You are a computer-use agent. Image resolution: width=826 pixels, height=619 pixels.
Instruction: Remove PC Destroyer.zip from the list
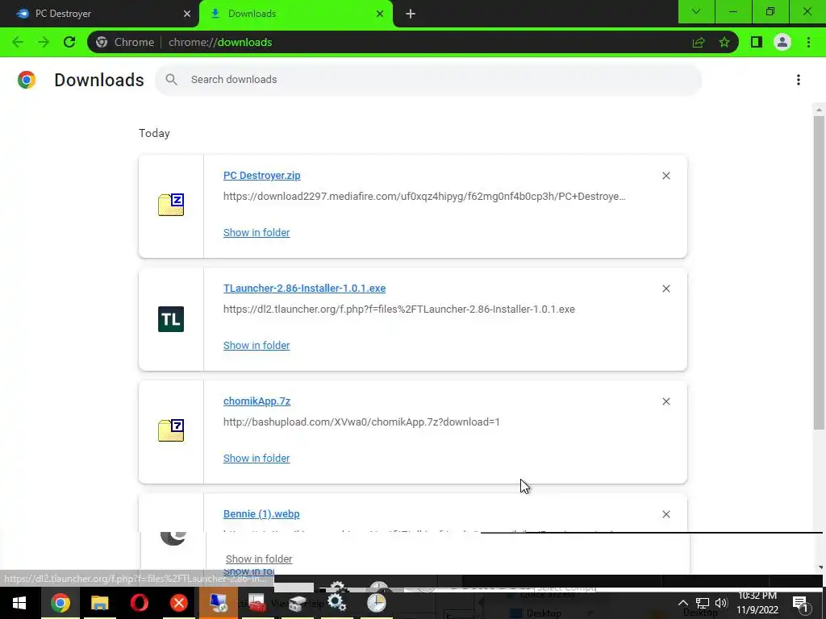click(x=665, y=176)
